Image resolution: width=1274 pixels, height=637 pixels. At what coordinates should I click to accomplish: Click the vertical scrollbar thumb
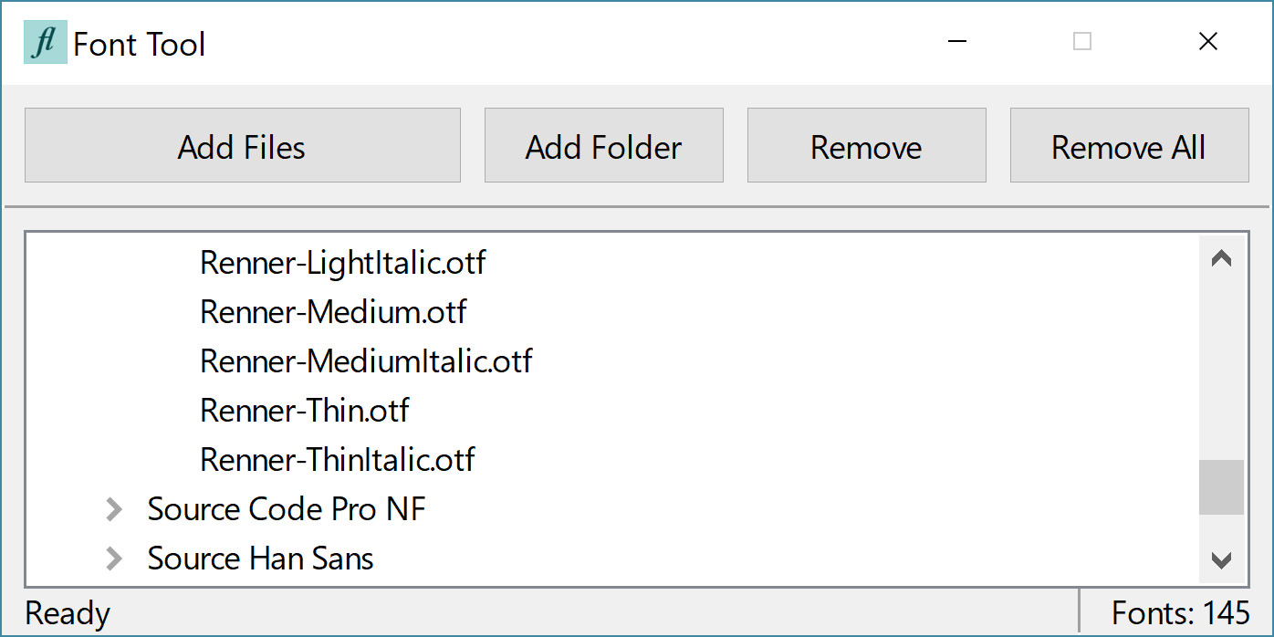1221,487
